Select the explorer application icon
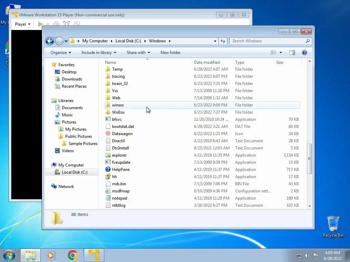Screen dimensions: 350x262 (108, 155)
